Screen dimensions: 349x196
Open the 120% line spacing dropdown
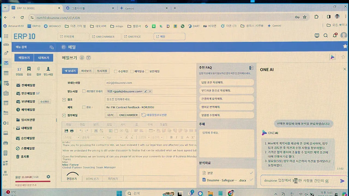click(145, 137)
